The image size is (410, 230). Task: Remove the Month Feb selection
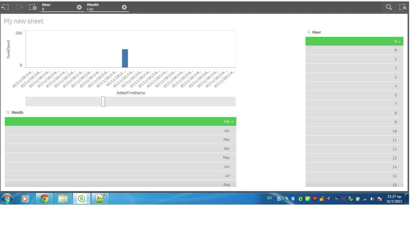(124, 7)
